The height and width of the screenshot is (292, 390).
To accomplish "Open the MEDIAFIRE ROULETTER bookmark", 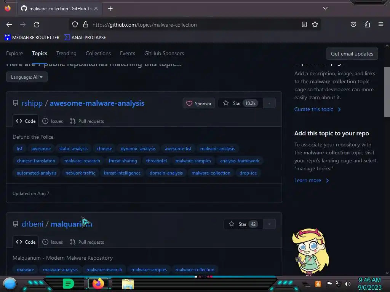I will 32,38.
